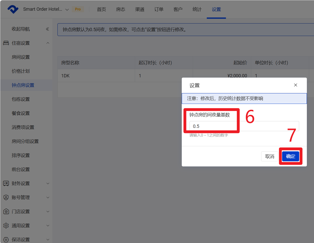Open the 统计 top menu
314x243 pixels.
[x=197, y=9]
